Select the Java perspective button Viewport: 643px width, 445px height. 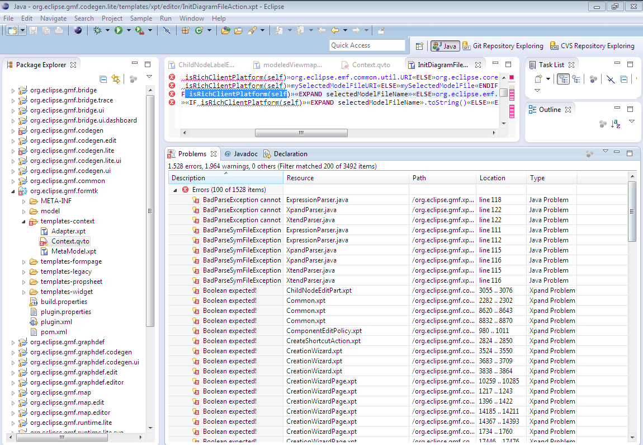point(445,46)
